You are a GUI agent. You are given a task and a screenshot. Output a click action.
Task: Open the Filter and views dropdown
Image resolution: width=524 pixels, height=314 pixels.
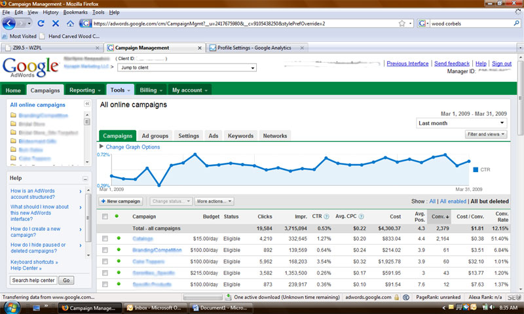[x=486, y=134]
